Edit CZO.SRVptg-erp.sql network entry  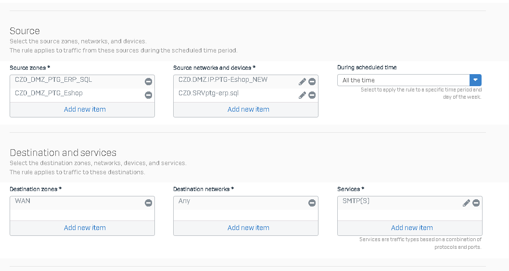pos(302,95)
